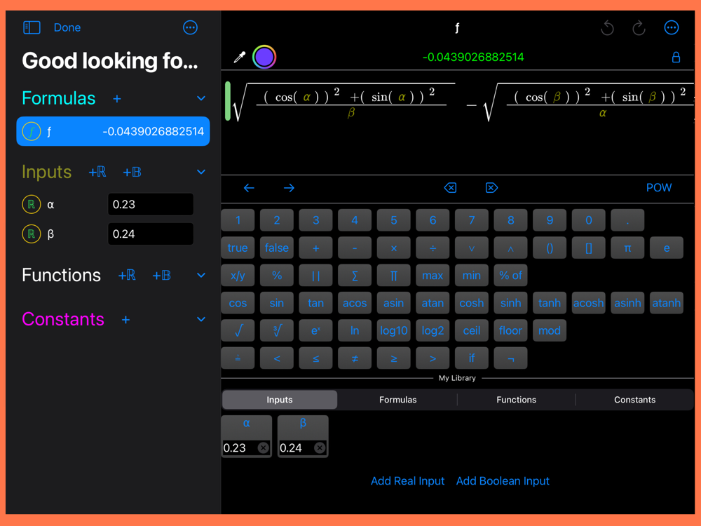Viewport: 701px width, 526px height.
Task: Click the real type icon for α
Action: [32, 204]
